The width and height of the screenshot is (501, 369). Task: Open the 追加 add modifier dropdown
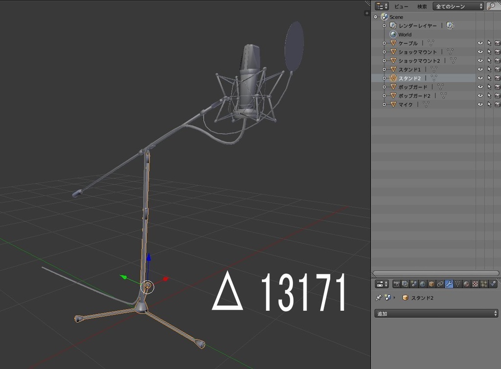tap(436, 313)
